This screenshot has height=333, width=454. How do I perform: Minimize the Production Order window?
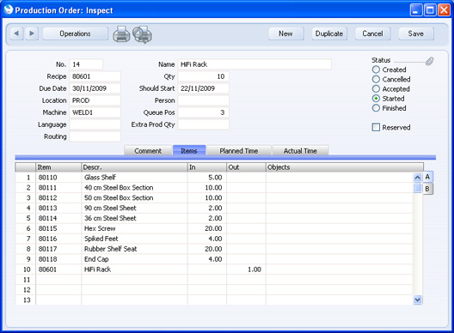point(416,10)
